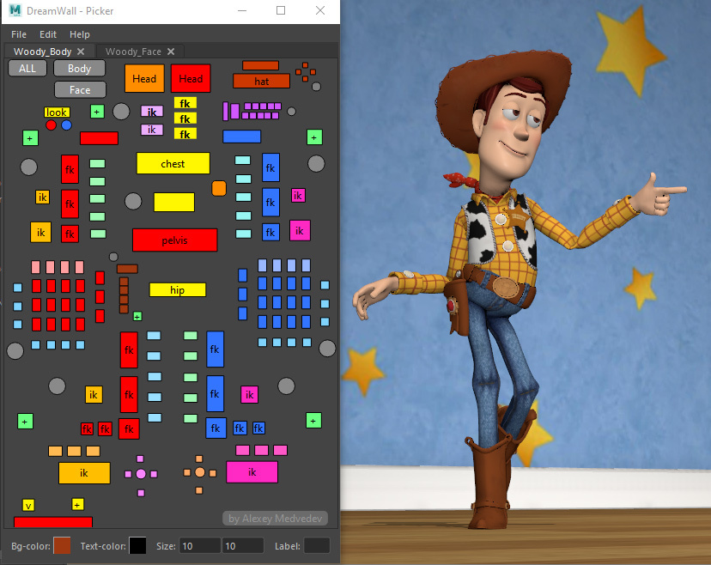
Task: Select the yellow chest control
Action: (x=173, y=163)
